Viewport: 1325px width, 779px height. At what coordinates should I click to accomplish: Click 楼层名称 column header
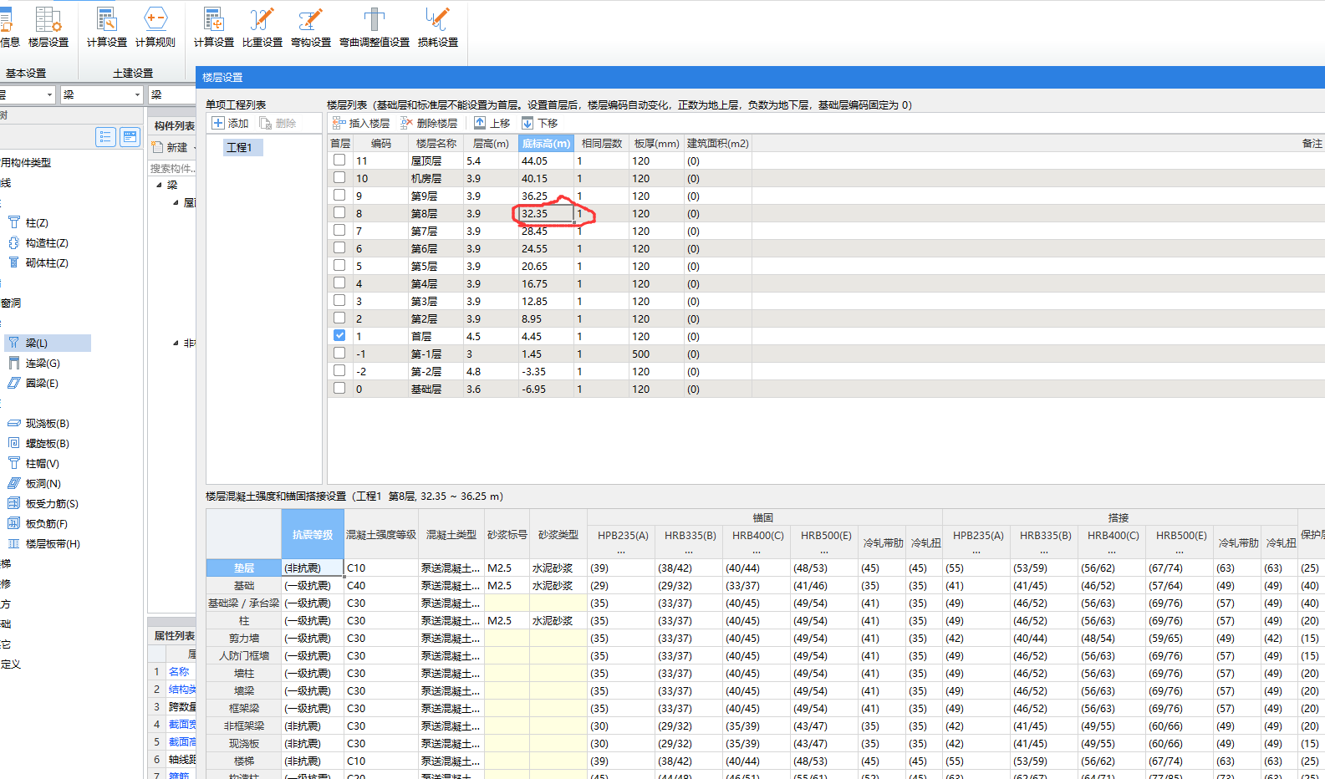point(436,144)
